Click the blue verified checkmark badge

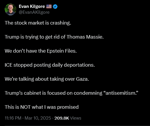coord(55,6)
